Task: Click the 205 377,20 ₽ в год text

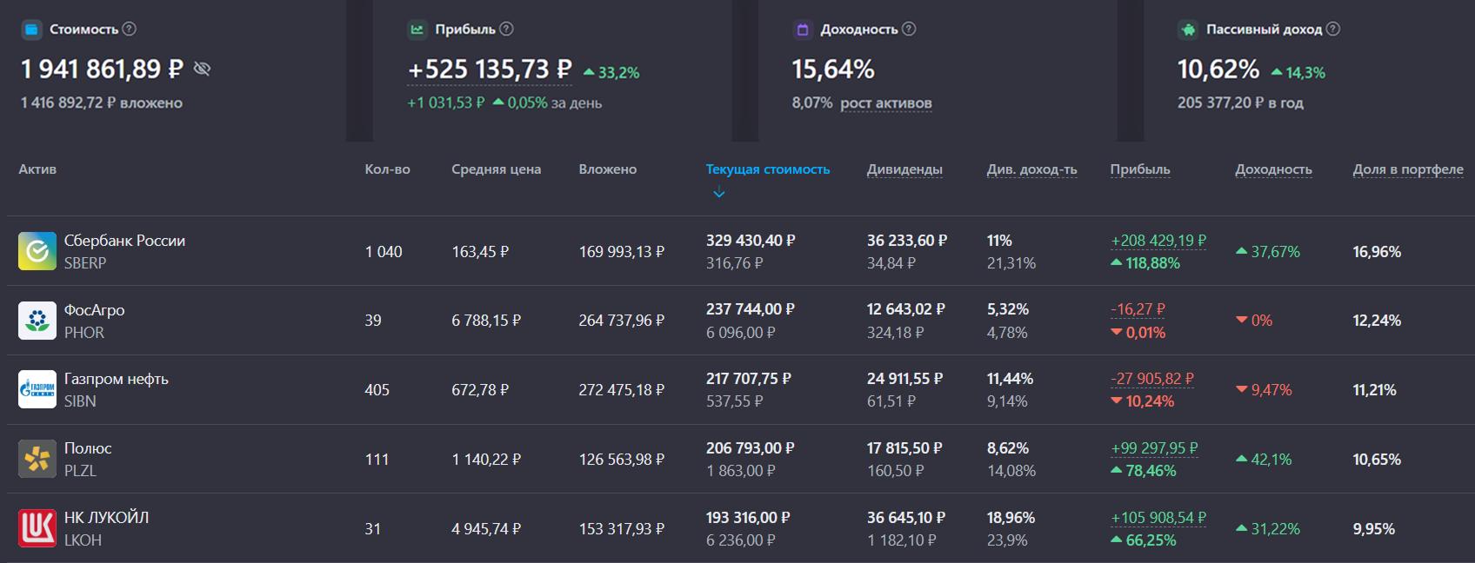Action: pyautogui.click(x=1240, y=103)
